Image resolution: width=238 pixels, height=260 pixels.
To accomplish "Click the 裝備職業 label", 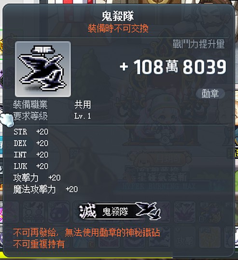I will click(30, 104).
